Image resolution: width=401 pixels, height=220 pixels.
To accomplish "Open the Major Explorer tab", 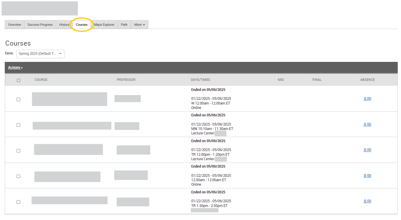I will coord(104,25).
